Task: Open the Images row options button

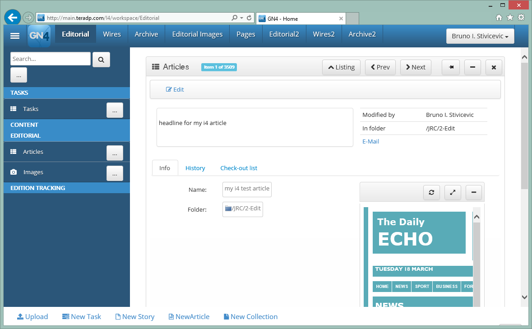Action: click(x=115, y=173)
